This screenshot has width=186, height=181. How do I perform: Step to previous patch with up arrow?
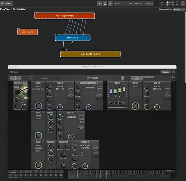pyautogui.click(x=123, y=77)
